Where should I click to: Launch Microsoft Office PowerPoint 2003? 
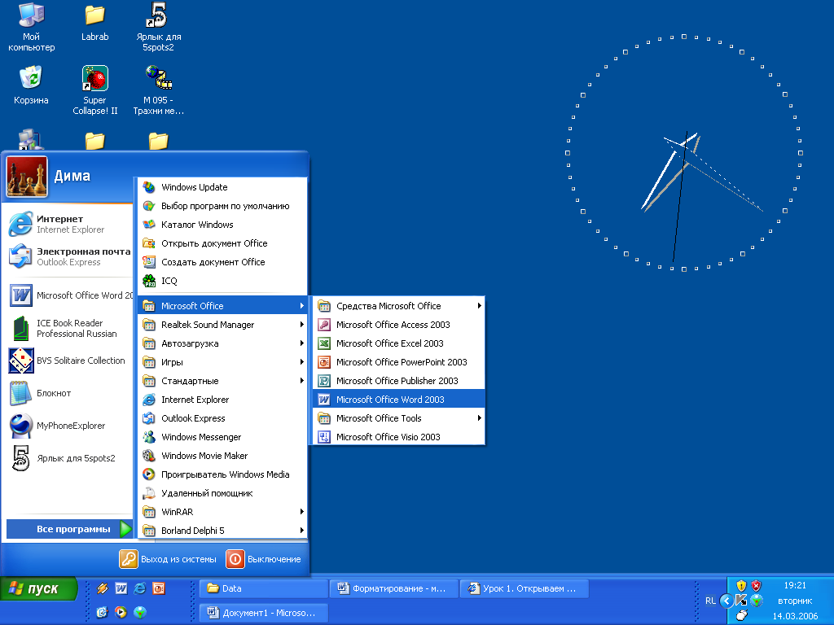[399, 362]
